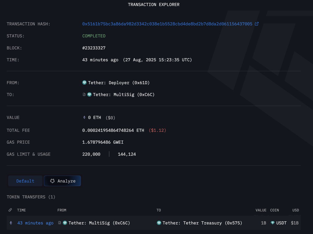
Task: Click the TRANSACTION EXPLORER title
Action: coord(154,5)
